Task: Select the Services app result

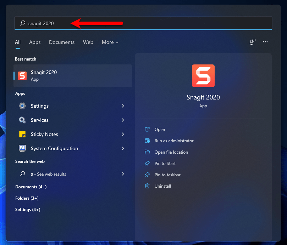Action: pyautogui.click(x=73, y=120)
